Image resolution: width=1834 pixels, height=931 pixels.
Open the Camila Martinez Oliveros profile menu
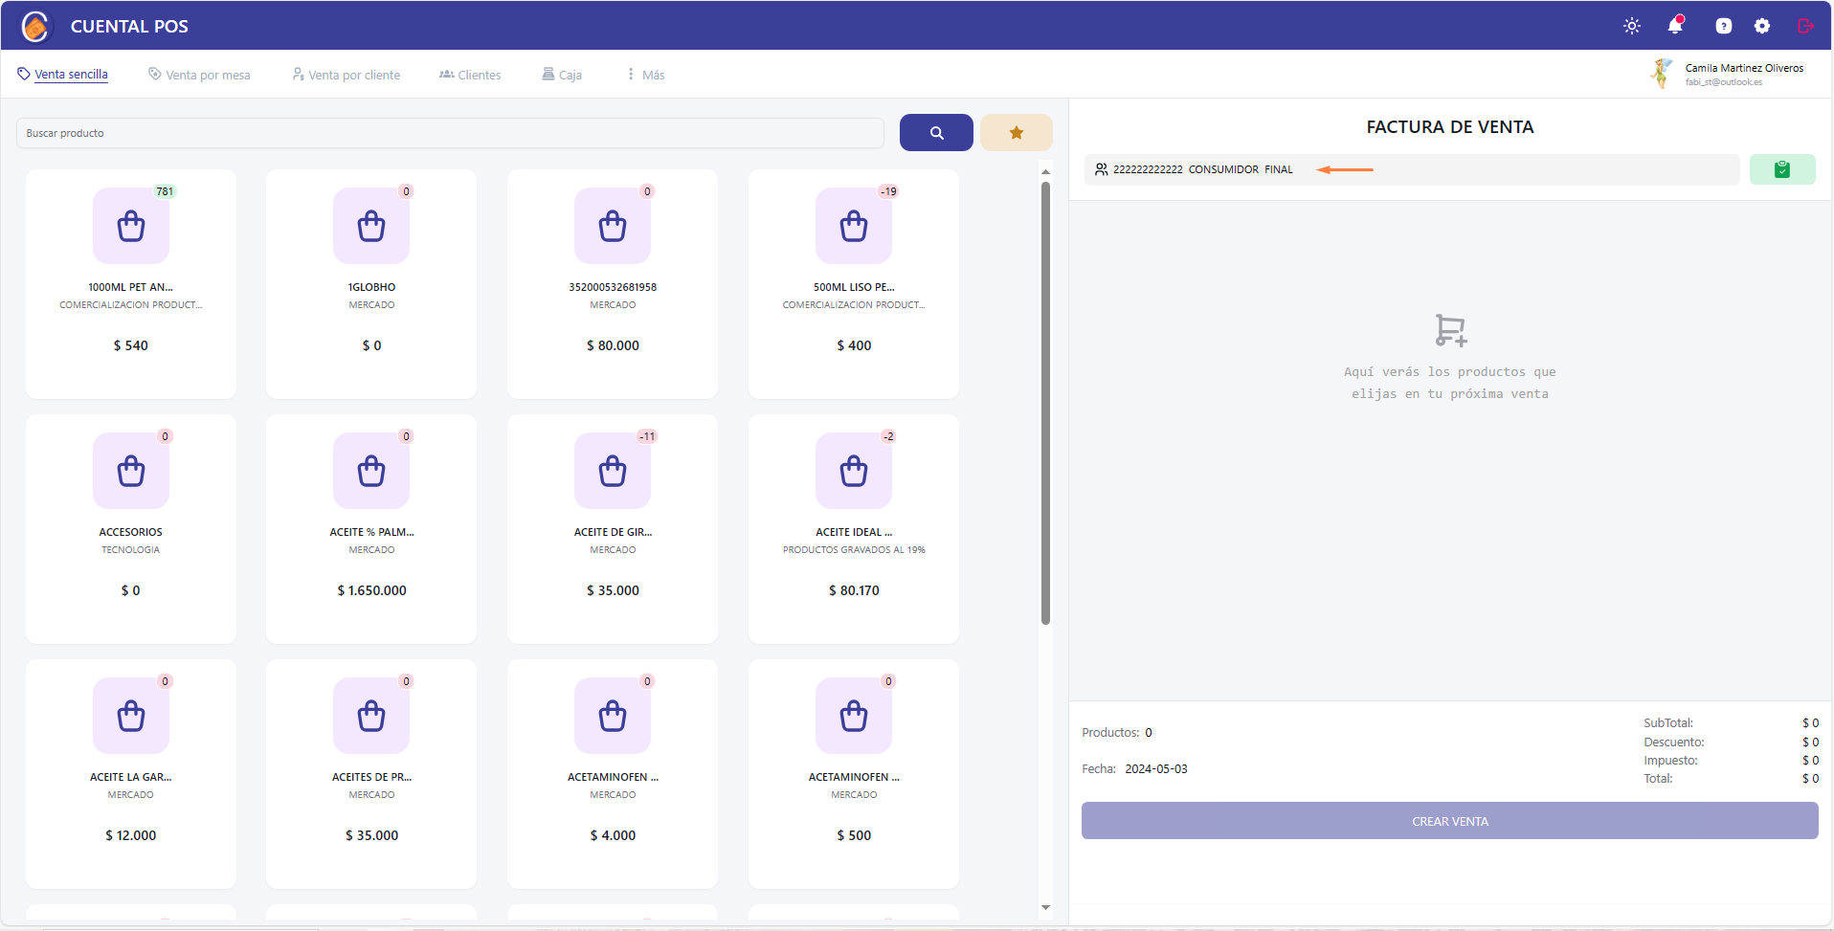(x=1731, y=74)
